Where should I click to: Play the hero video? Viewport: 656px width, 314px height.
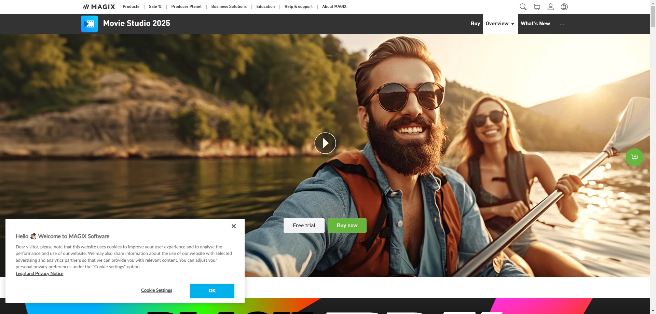pos(325,143)
